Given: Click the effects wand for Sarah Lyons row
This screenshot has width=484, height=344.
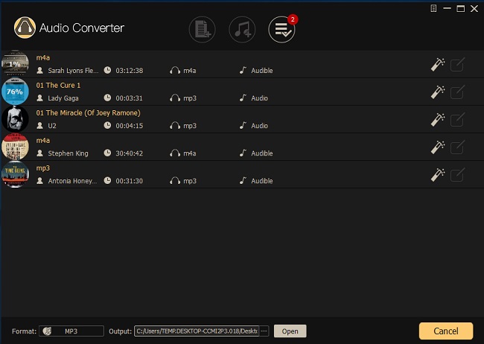Looking at the screenshot, I should coord(438,65).
